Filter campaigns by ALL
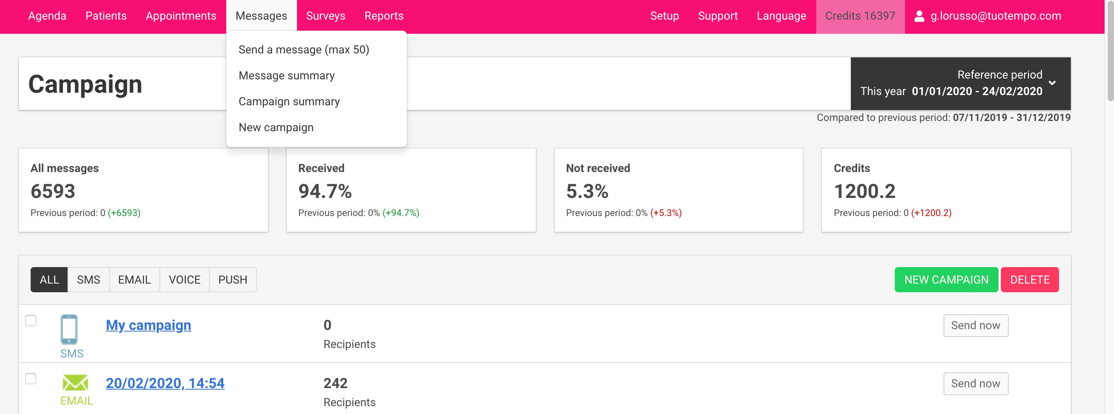 coord(49,279)
